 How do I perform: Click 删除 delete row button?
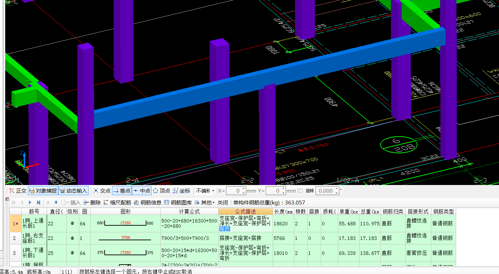point(92,202)
